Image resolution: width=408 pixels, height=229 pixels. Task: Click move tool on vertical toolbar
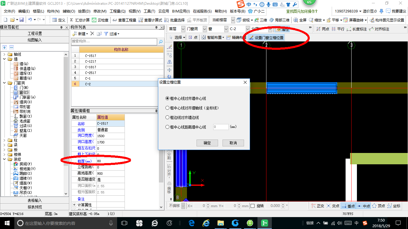[x=169, y=70]
